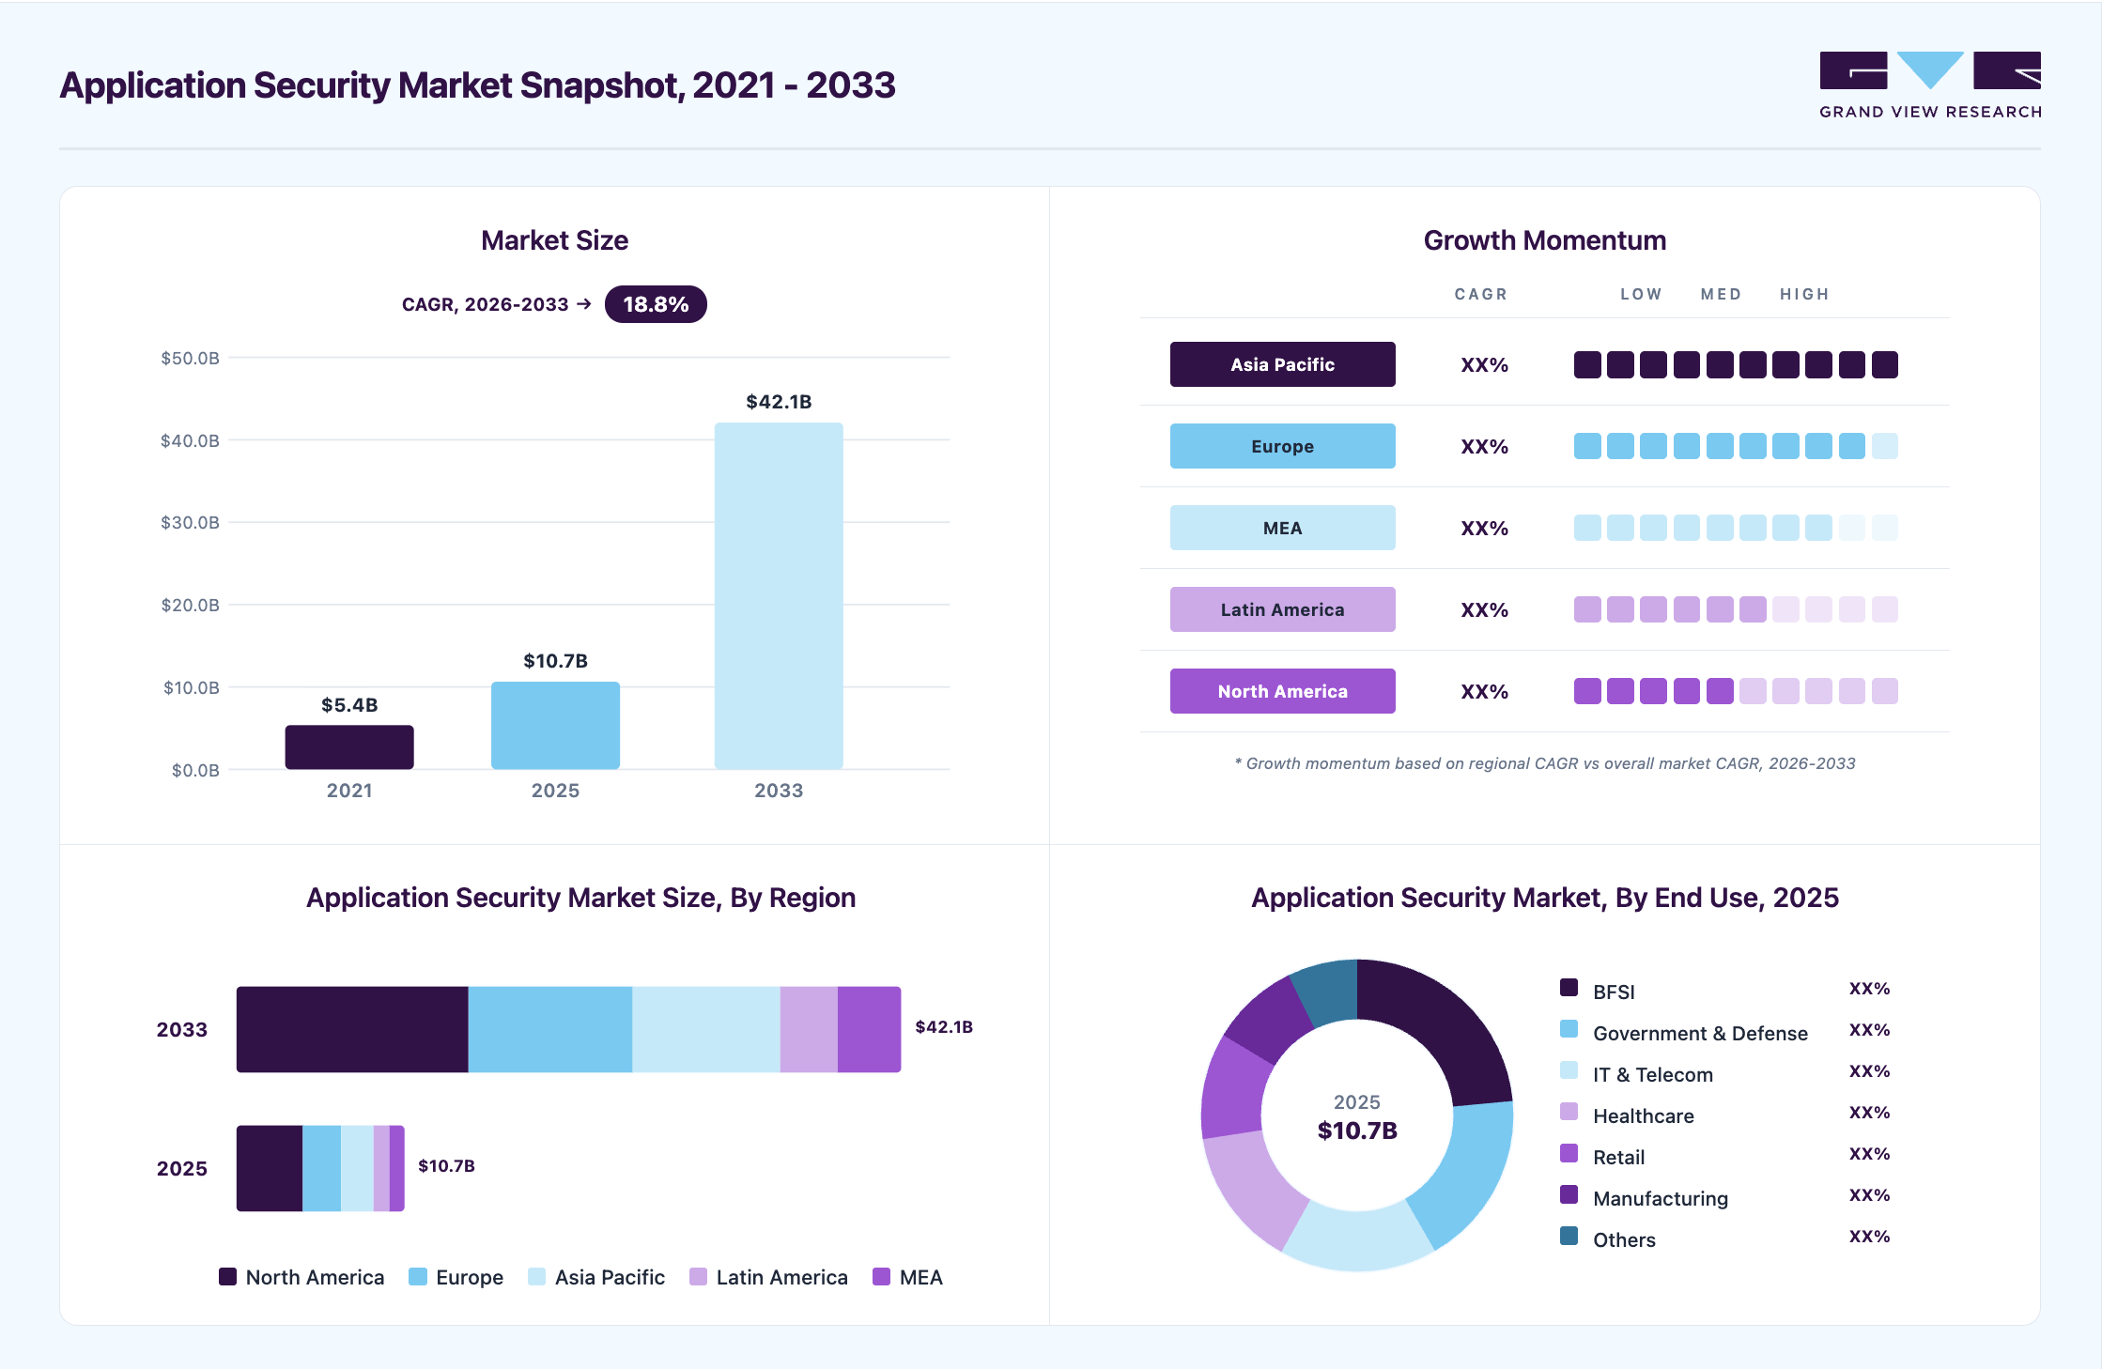Click the Others legend swatch
The width and height of the screenshot is (2102, 1369).
click(x=1569, y=1236)
